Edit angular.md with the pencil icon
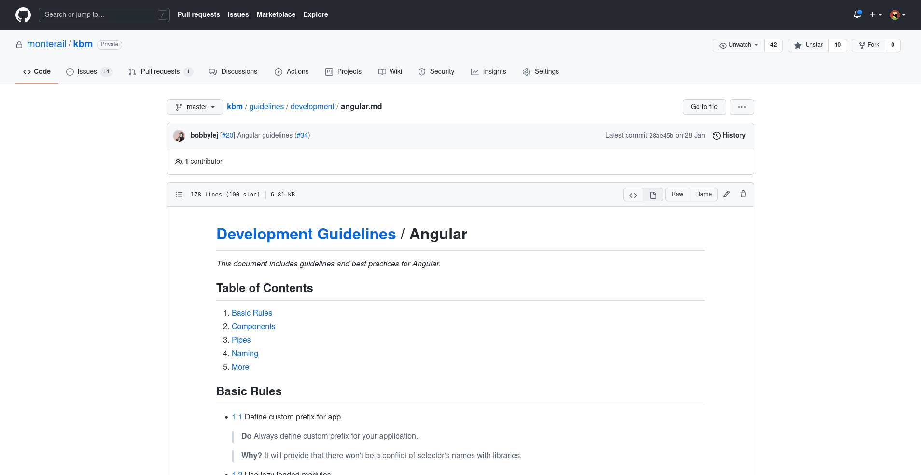Screen dimensions: 921x475 coord(726,194)
